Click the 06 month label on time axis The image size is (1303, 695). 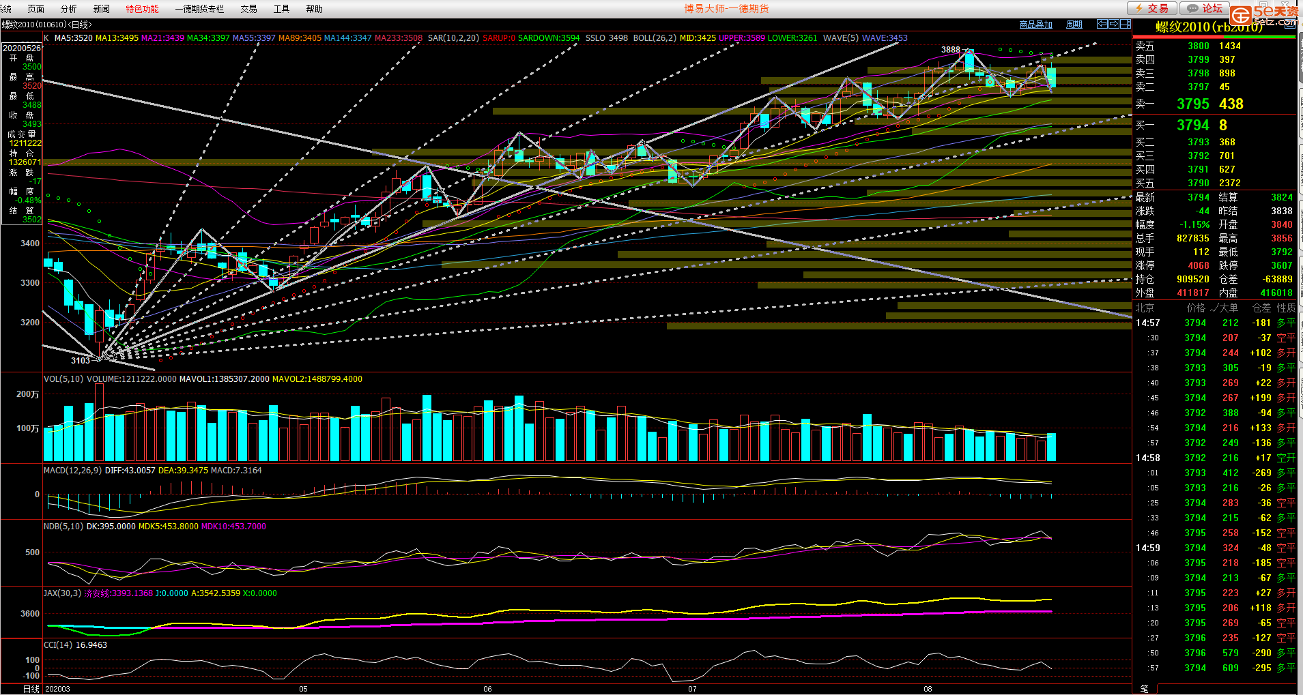(x=487, y=689)
